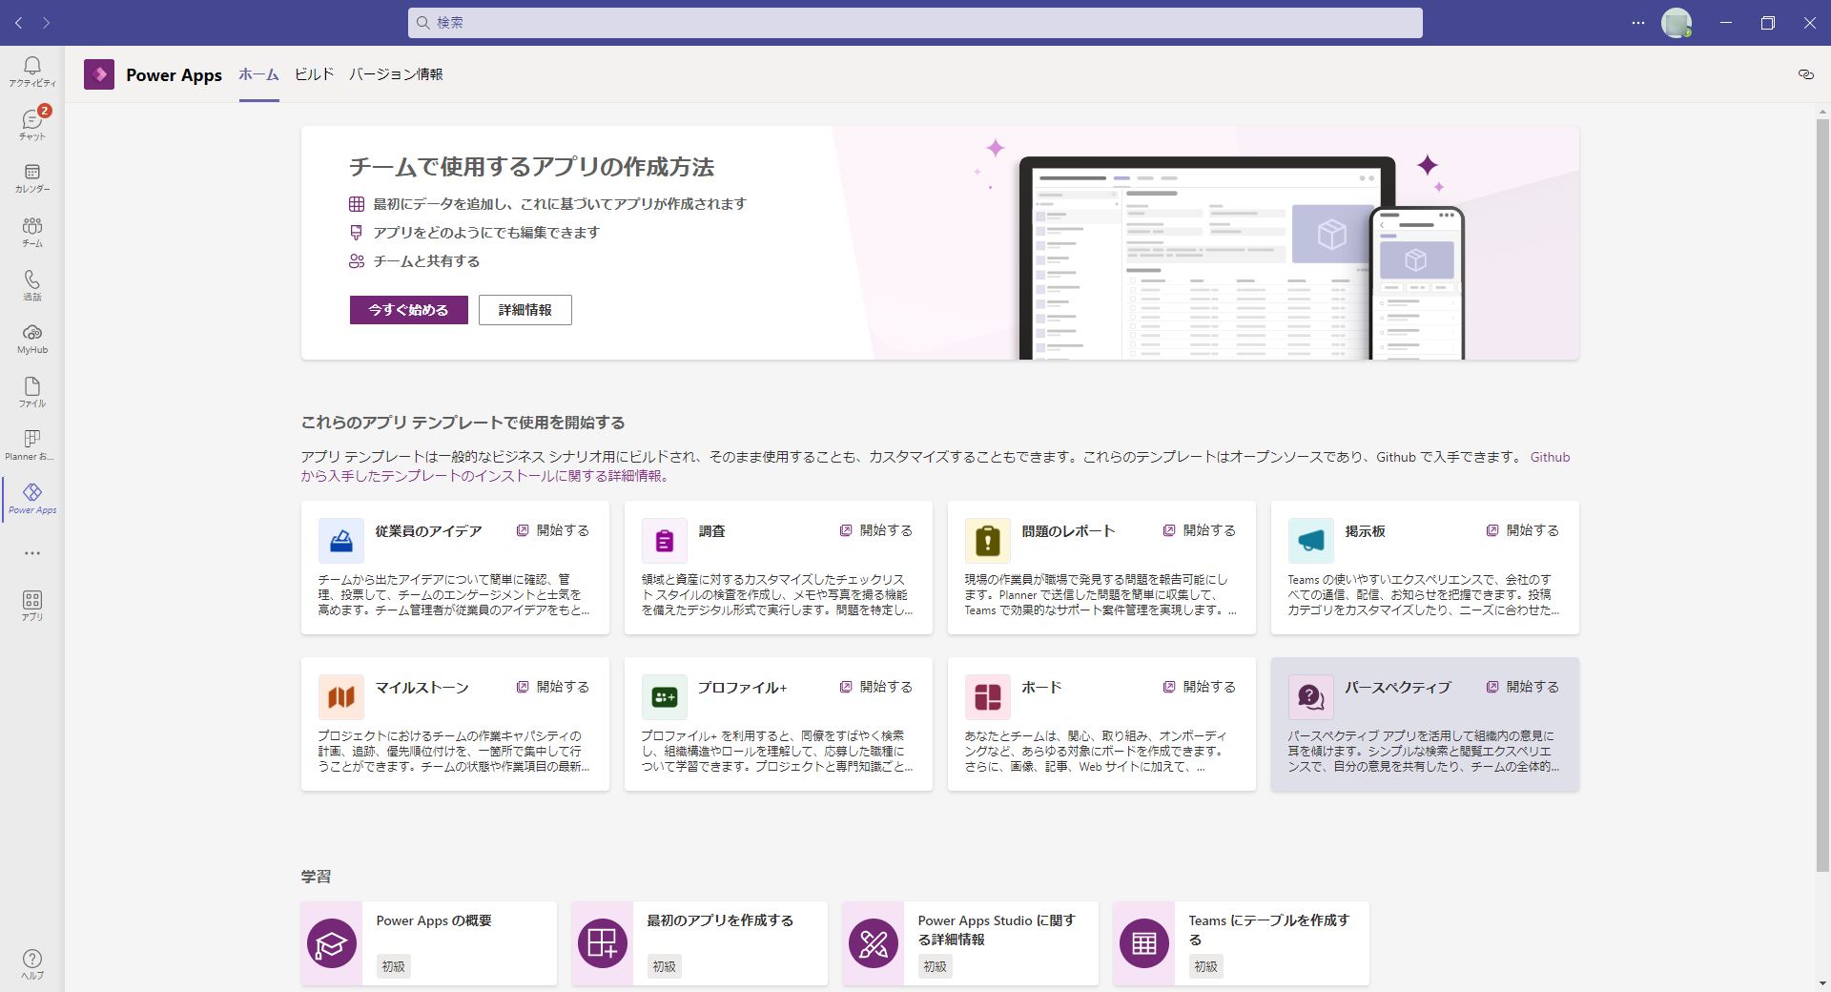This screenshot has width=1831, height=992.
Task: Click the Profile+ (プロファイル+) template icon
Action: click(x=665, y=697)
